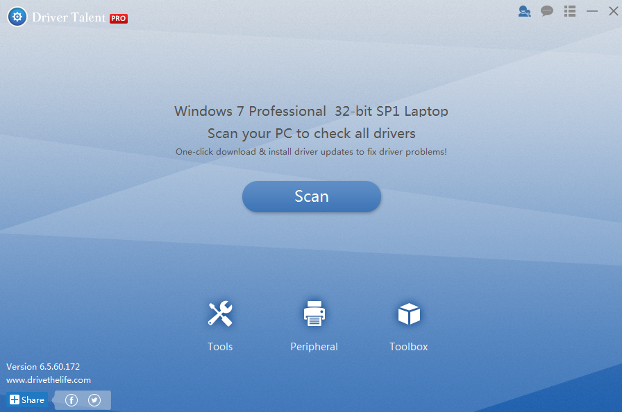Image resolution: width=622 pixels, height=412 pixels.
Task: Click the Driver Talent title text
Action: pos(69,17)
